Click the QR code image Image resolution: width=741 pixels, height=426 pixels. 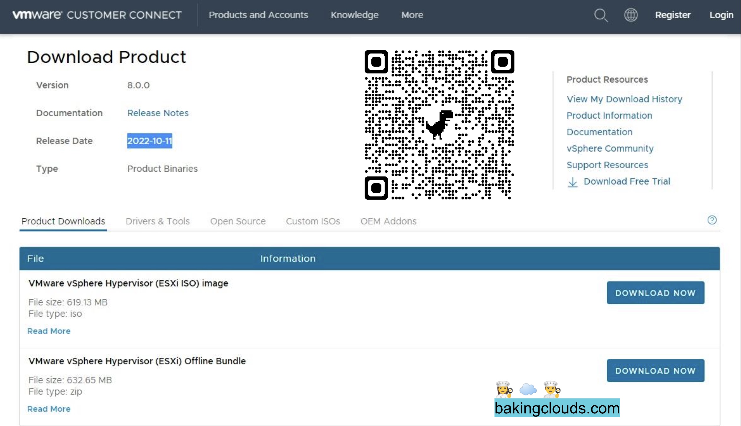(439, 125)
